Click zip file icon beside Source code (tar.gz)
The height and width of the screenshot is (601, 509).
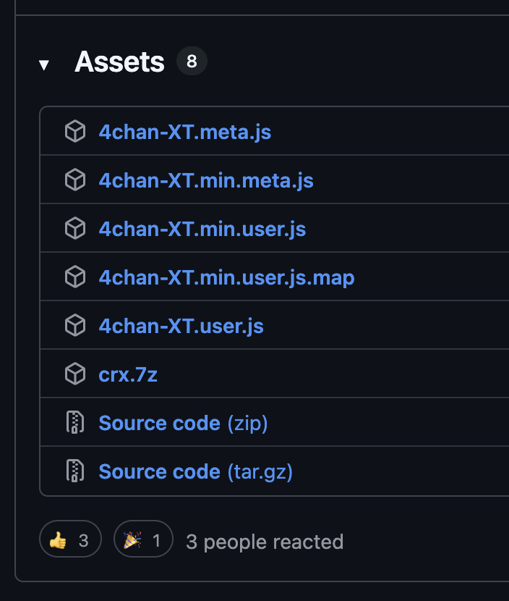coord(75,471)
